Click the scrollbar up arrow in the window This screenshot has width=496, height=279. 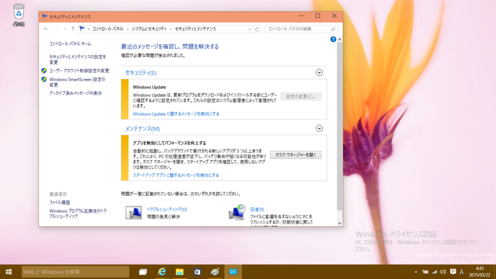tap(339, 39)
